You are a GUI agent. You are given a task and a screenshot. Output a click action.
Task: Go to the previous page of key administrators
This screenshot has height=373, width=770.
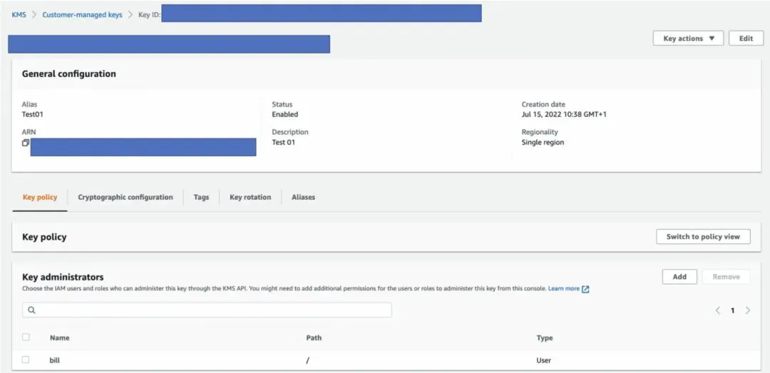tap(718, 310)
